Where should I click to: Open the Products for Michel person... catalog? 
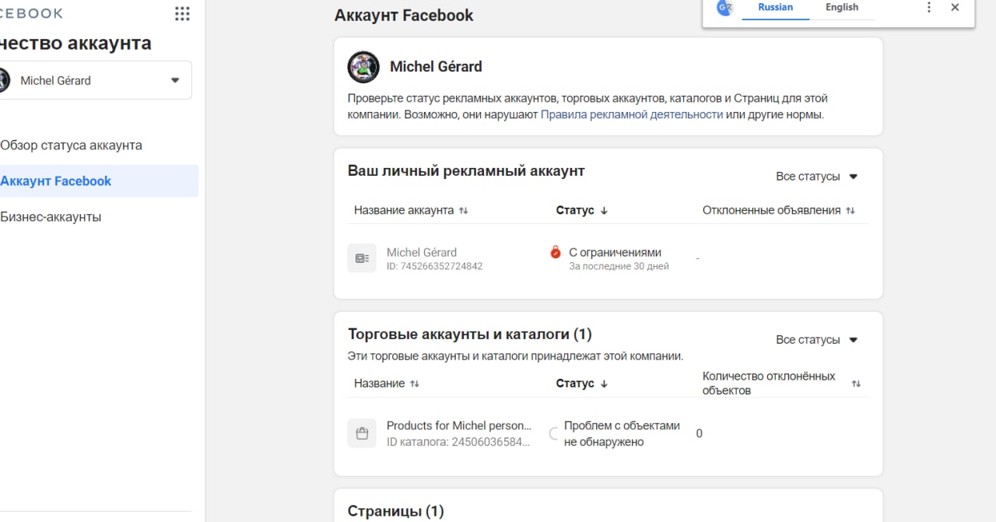pos(459,426)
